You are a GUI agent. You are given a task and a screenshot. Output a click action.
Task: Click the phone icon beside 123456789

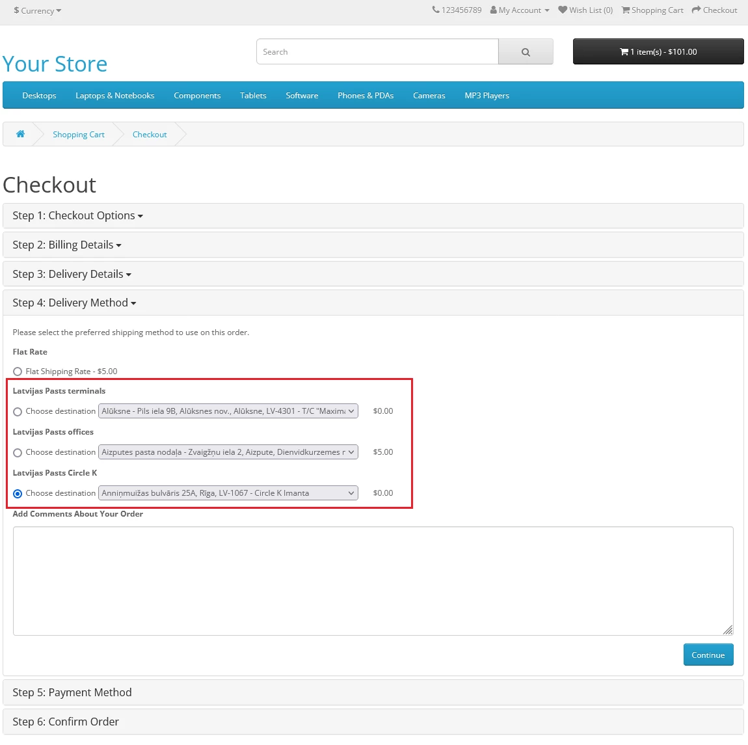(x=436, y=10)
